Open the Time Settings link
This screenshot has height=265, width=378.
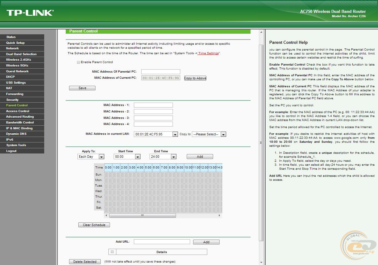208,53
